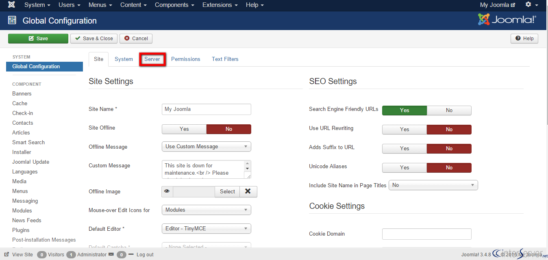Viewport: 548px width, 260px height.
Task: Click Select button for Offline Image
Action: pos(227,192)
